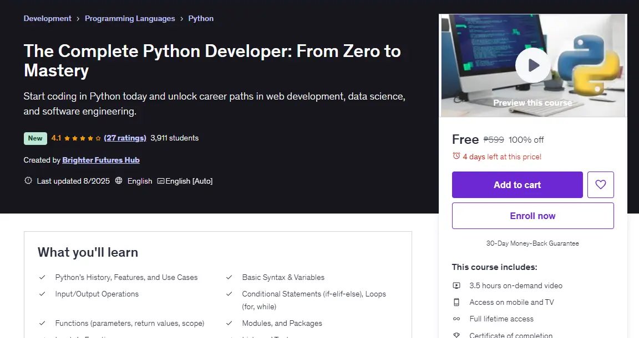
Task: Click the Enroll now button
Action: pyautogui.click(x=532, y=216)
